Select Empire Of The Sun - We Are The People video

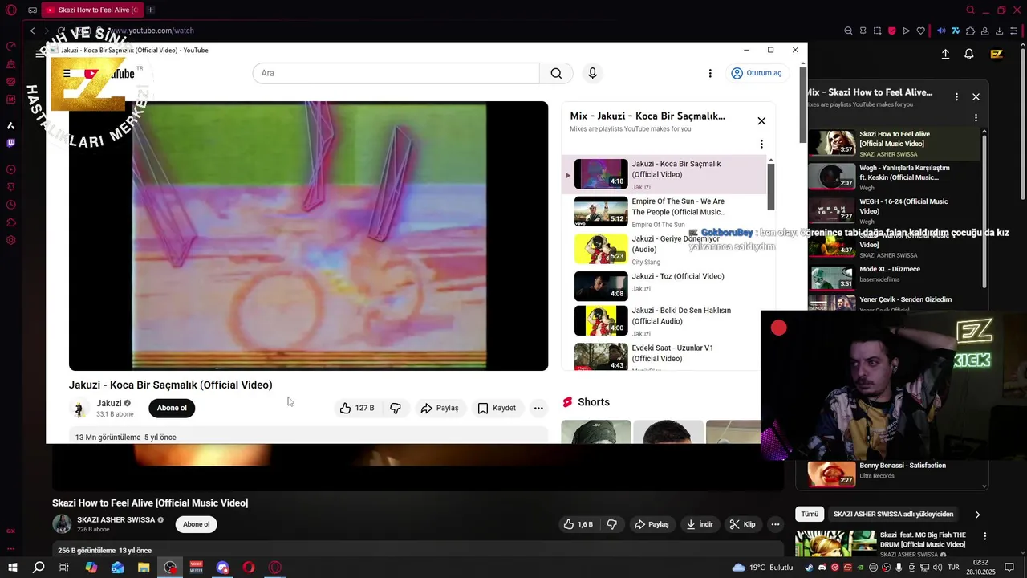(664, 212)
